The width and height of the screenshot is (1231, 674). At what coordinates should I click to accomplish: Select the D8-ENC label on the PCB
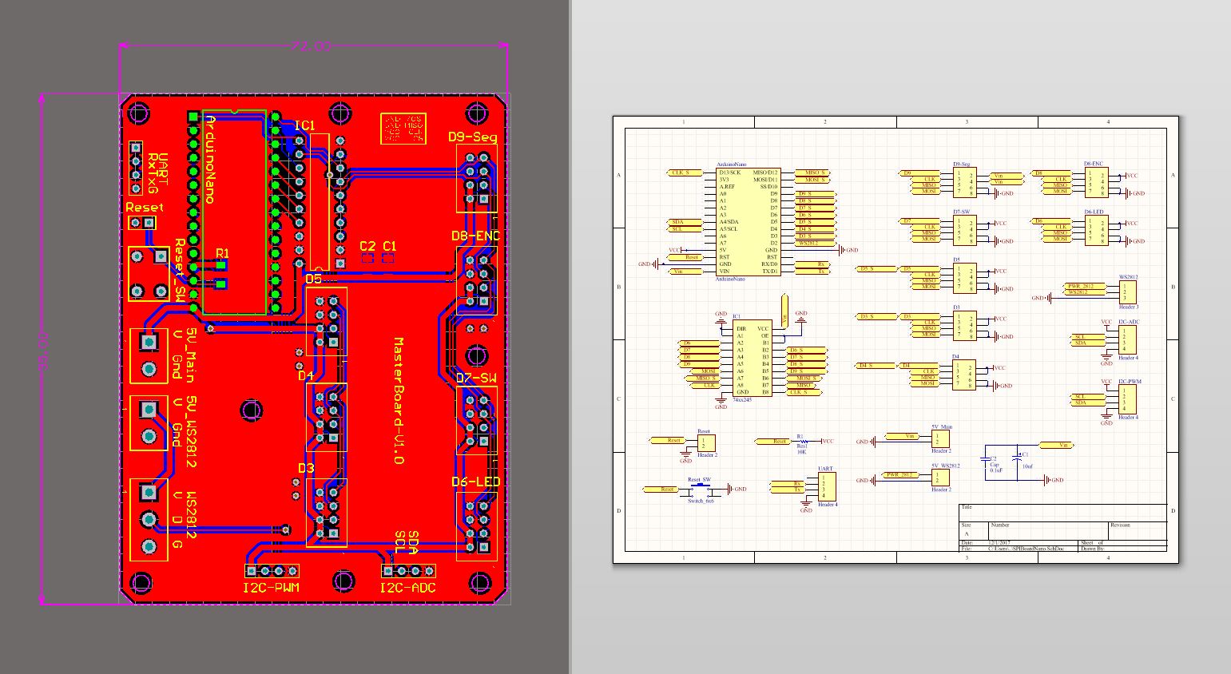tap(475, 236)
